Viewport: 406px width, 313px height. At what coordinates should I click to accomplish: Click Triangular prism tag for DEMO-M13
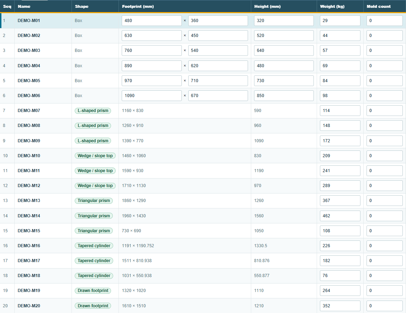pyautogui.click(x=94, y=201)
